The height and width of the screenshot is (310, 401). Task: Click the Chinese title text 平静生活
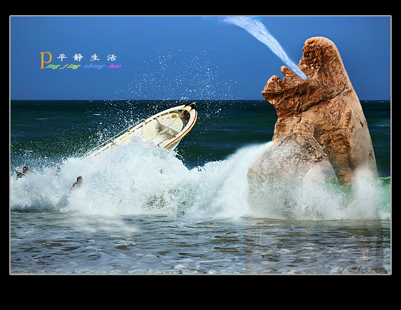point(87,57)
